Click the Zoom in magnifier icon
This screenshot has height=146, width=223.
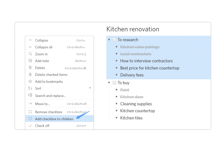coord(30,54)
